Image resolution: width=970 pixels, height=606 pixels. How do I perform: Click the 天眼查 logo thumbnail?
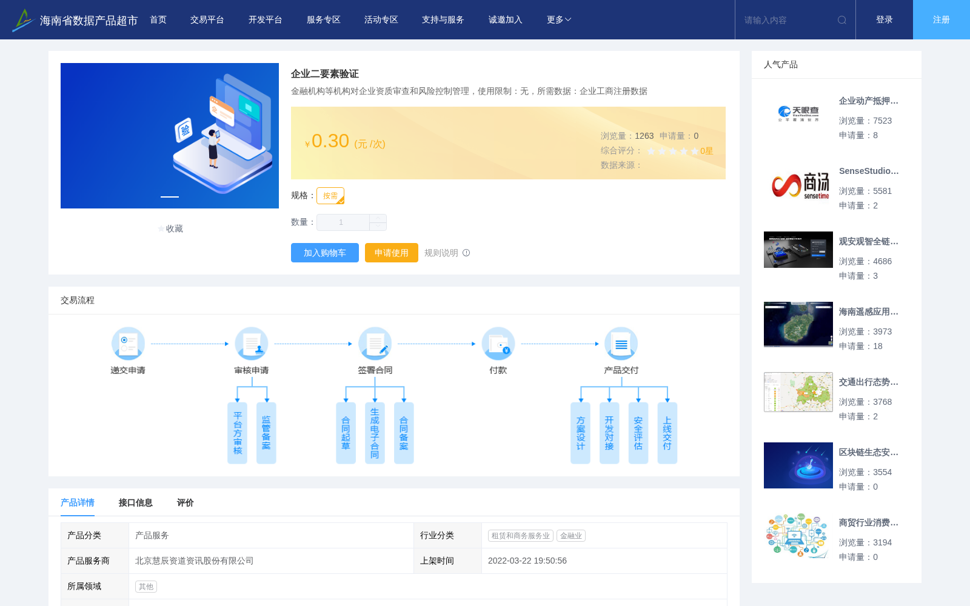[798, 114]
